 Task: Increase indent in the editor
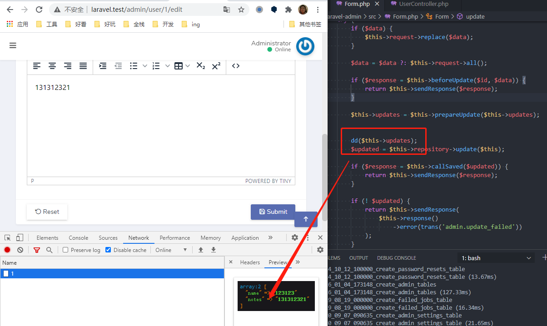click(103, 66)
